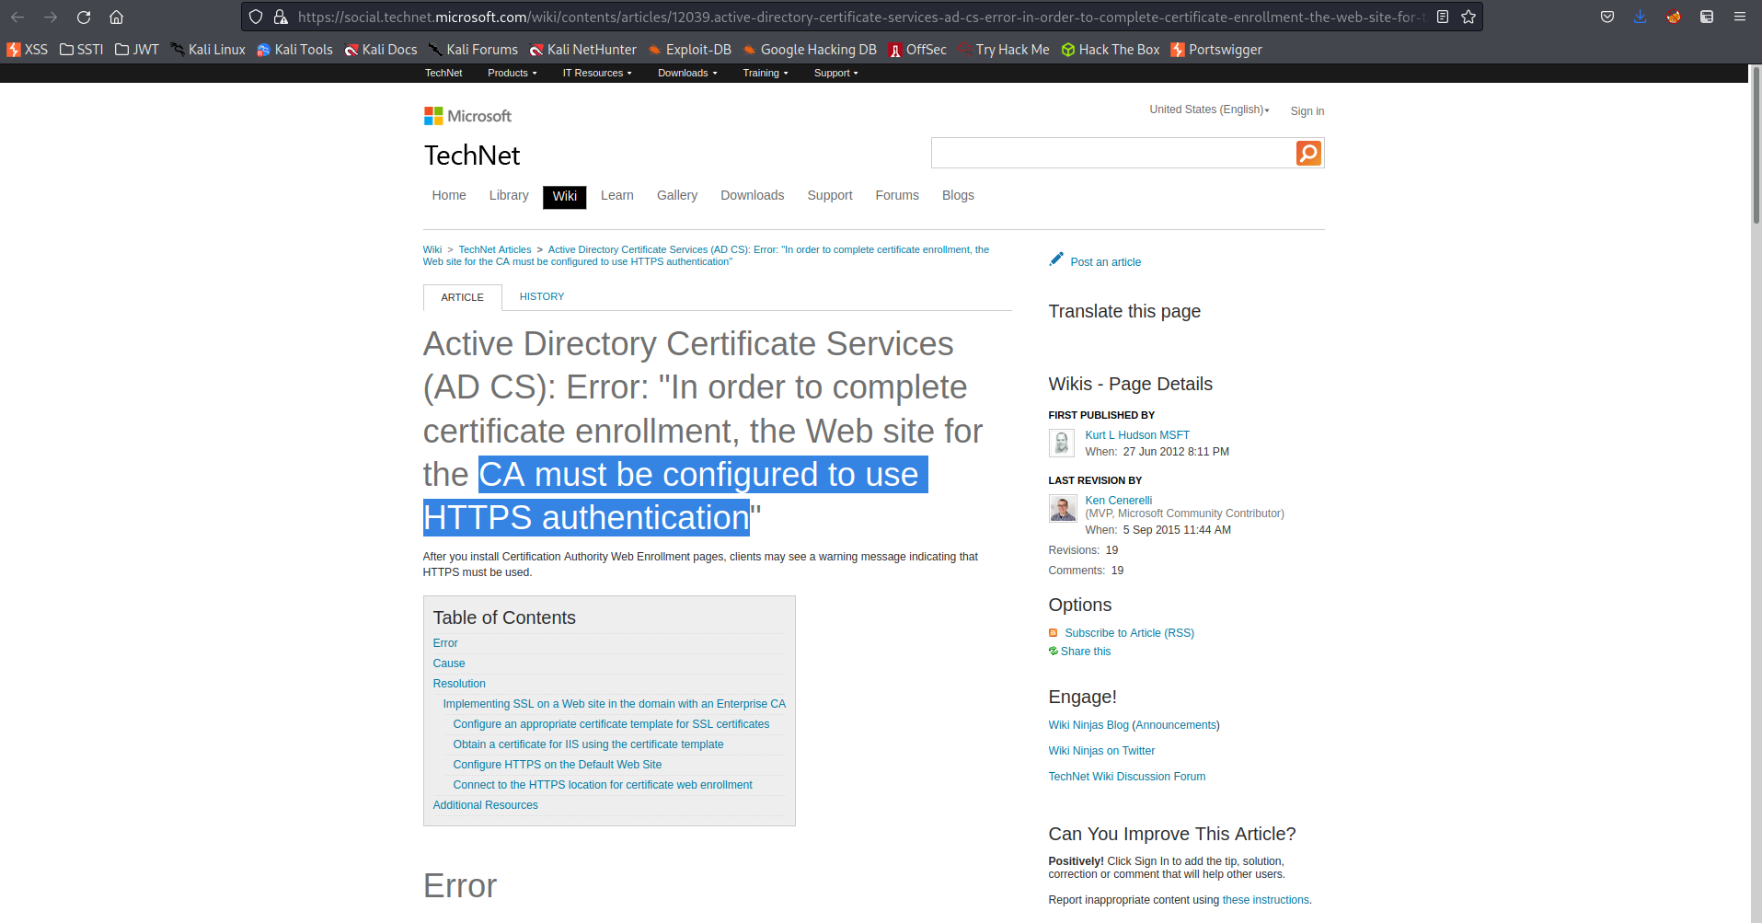Open the Pocket save icon
The height and width of the screenshot is (923, 1762).
(x=1607, y=17)
